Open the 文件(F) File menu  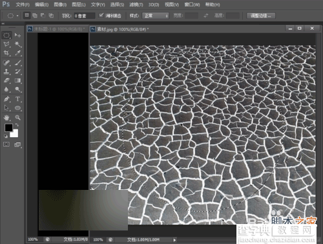[23, 5]
